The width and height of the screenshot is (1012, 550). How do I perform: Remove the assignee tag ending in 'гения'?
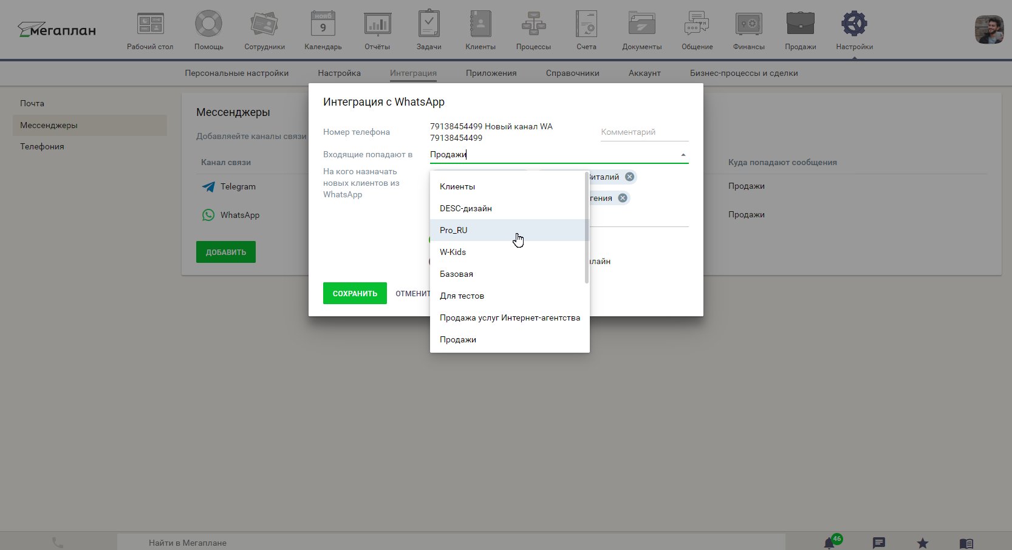(x=623, y=198)
